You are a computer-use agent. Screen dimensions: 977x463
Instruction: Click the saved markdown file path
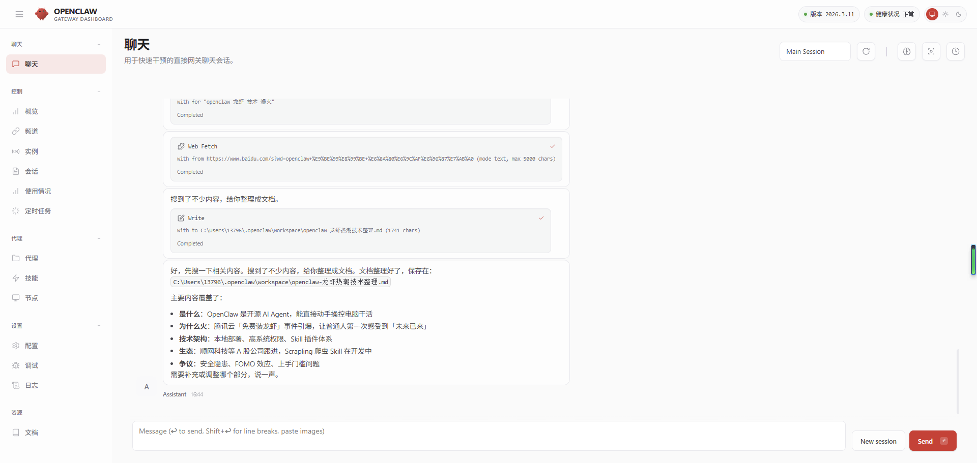280,282
